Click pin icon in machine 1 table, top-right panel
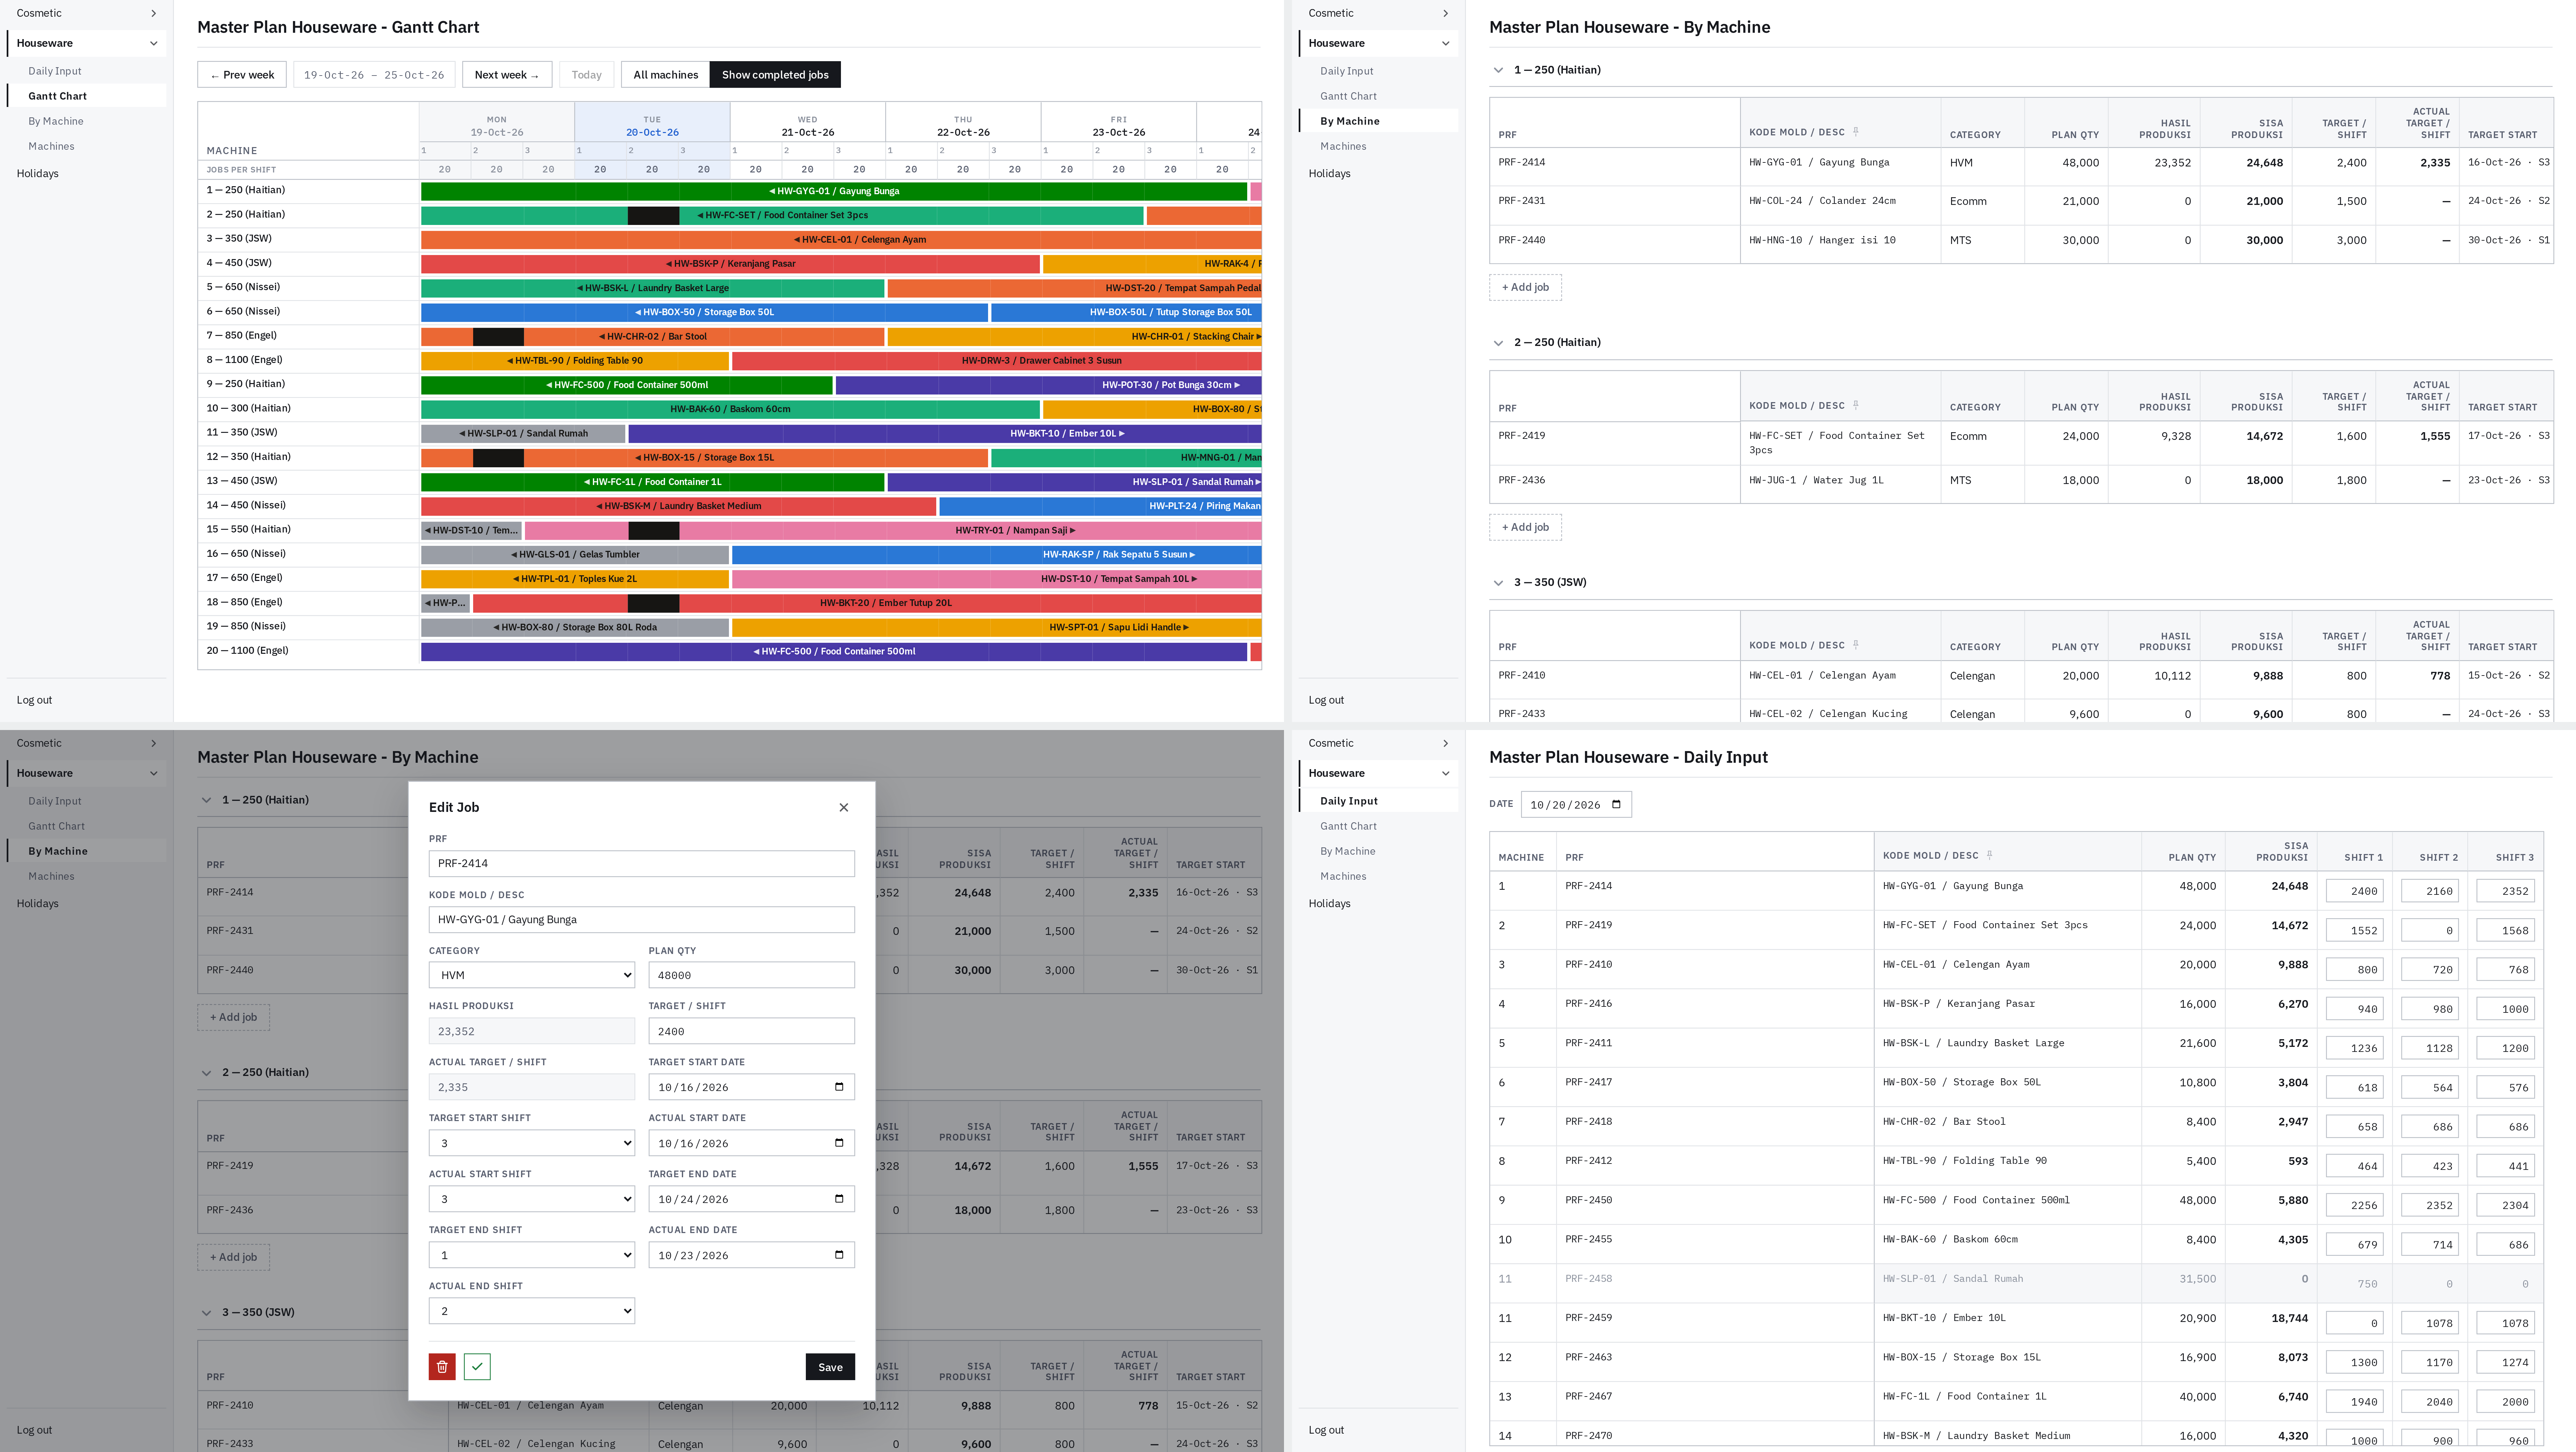2576x1452 pixels. pyautogui.click(x=1856, y=132)
